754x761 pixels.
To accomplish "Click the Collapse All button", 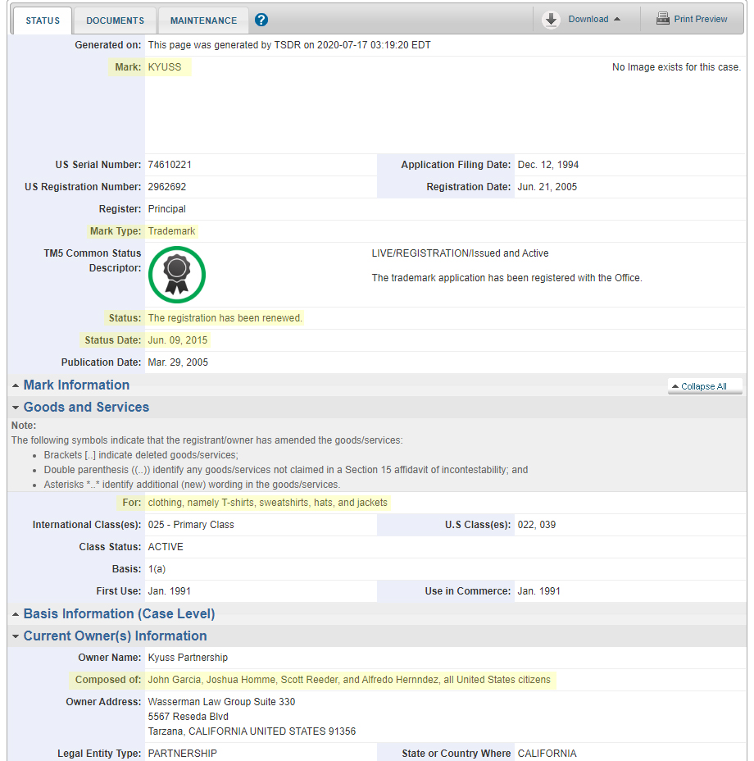I will [x=705, y=386].
